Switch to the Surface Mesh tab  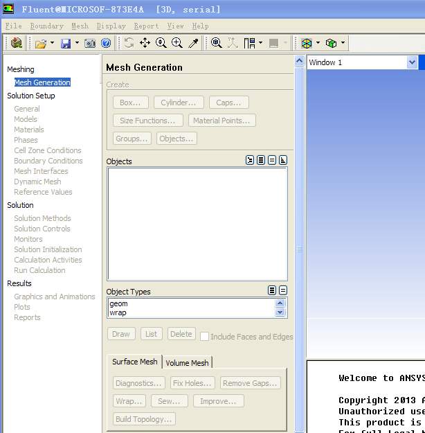click(135, 362)
